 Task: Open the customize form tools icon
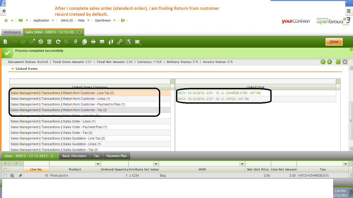pos(128,42)
